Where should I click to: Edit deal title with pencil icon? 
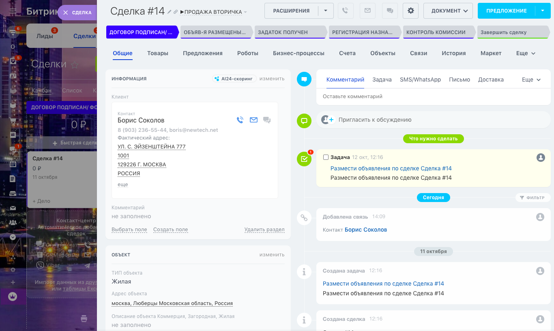[x=170, y=12]
